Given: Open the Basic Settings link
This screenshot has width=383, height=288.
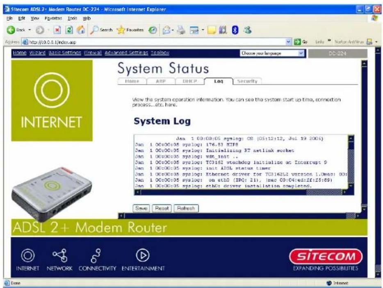Looking at the screenshot, I should 65,53.
